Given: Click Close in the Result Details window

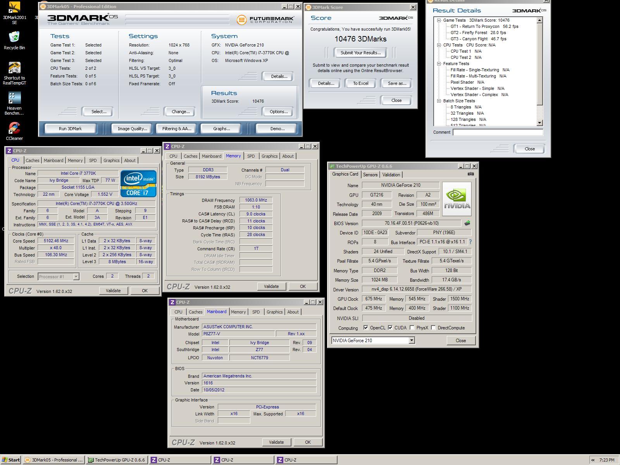Looking at the screenshot, I should pyautogui.click(x=529, y=149).
